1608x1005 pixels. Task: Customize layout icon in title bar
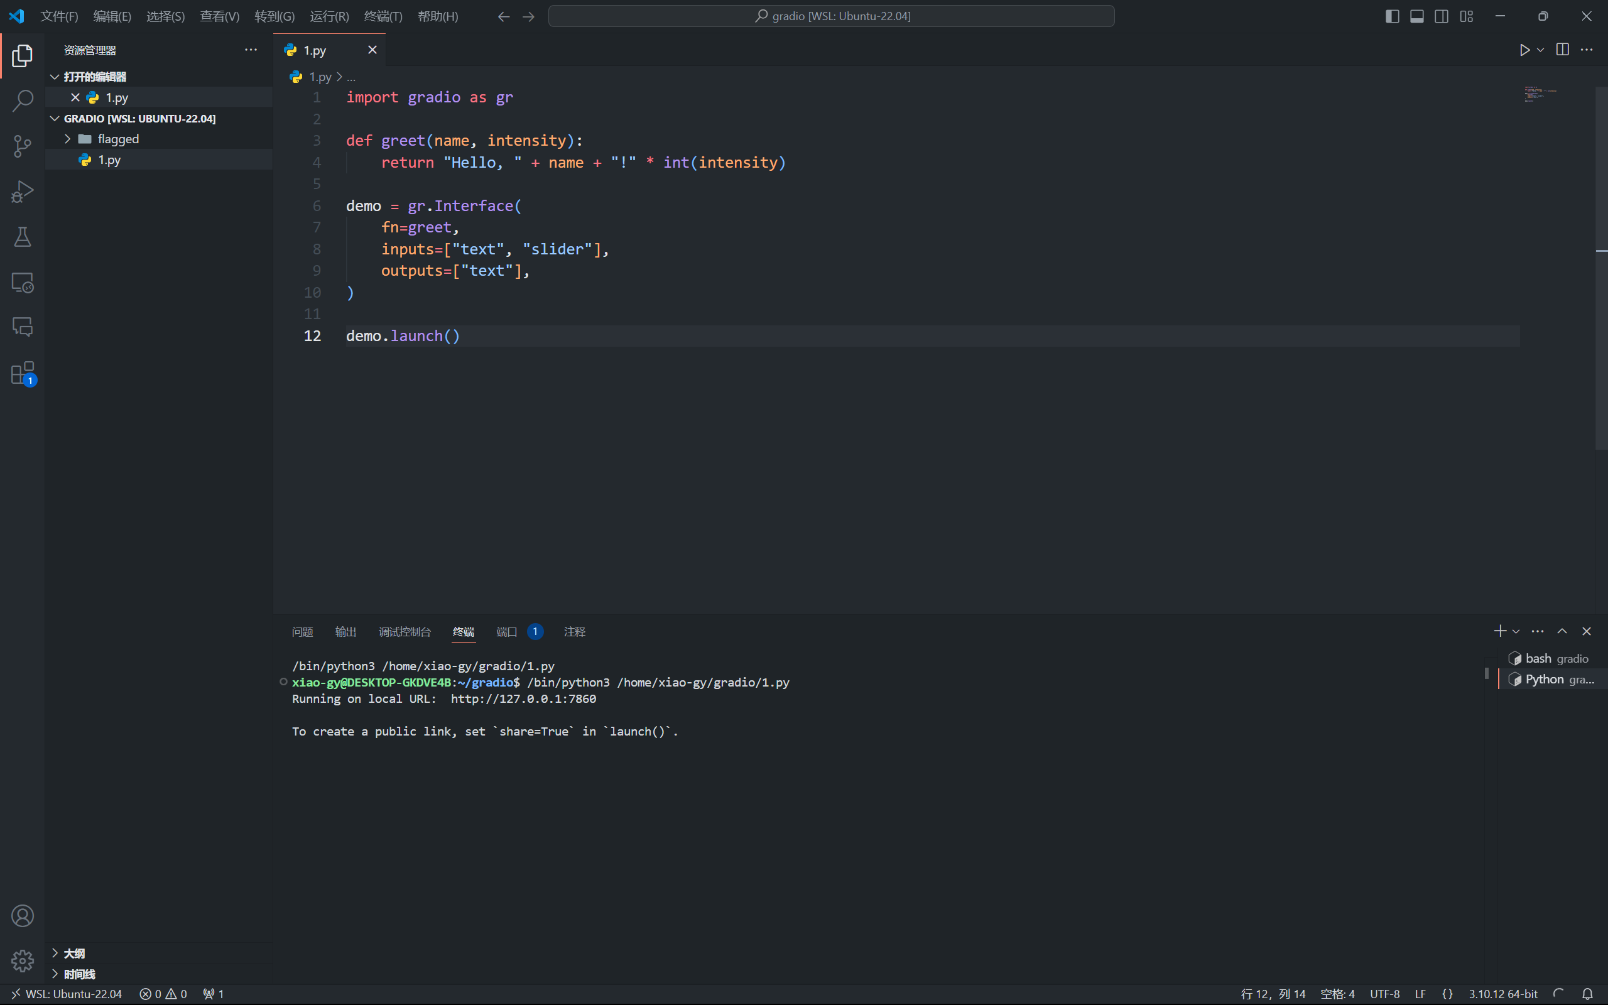[1467, 16]
